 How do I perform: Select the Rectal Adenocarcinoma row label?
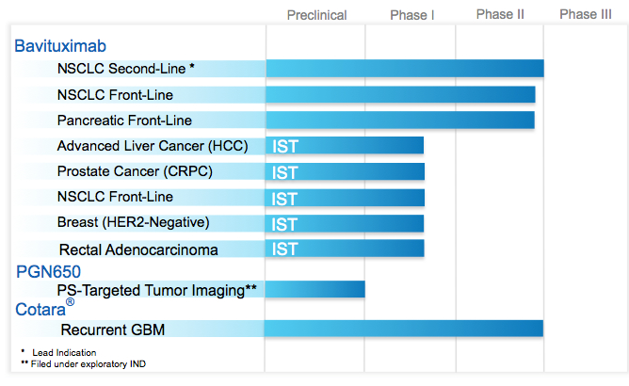pyautogui.click(x=138, y=250)
